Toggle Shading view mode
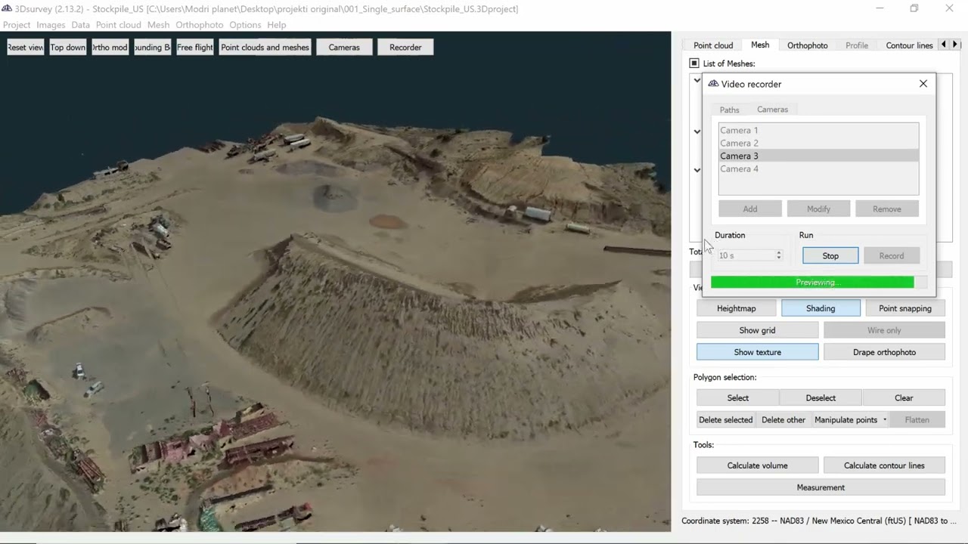968x544 pixels. point(821,308)
